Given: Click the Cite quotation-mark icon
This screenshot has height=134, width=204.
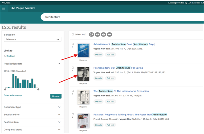Looking at the screenshot, I should pos(91,34).
